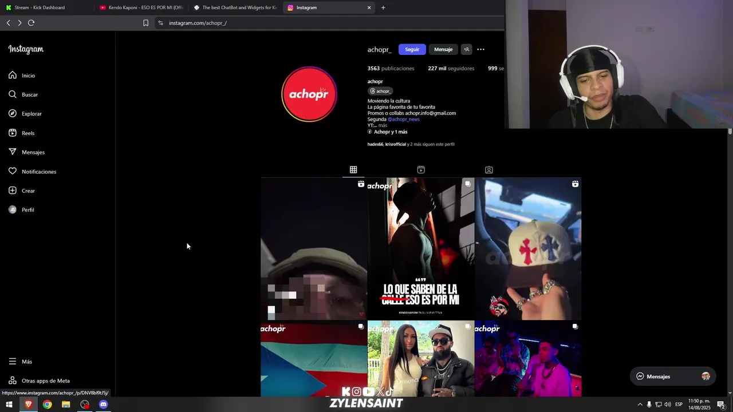Click the site settings icon by the URL
The image size is (733, 412).
pyautogui.click(x=160, y=23)
